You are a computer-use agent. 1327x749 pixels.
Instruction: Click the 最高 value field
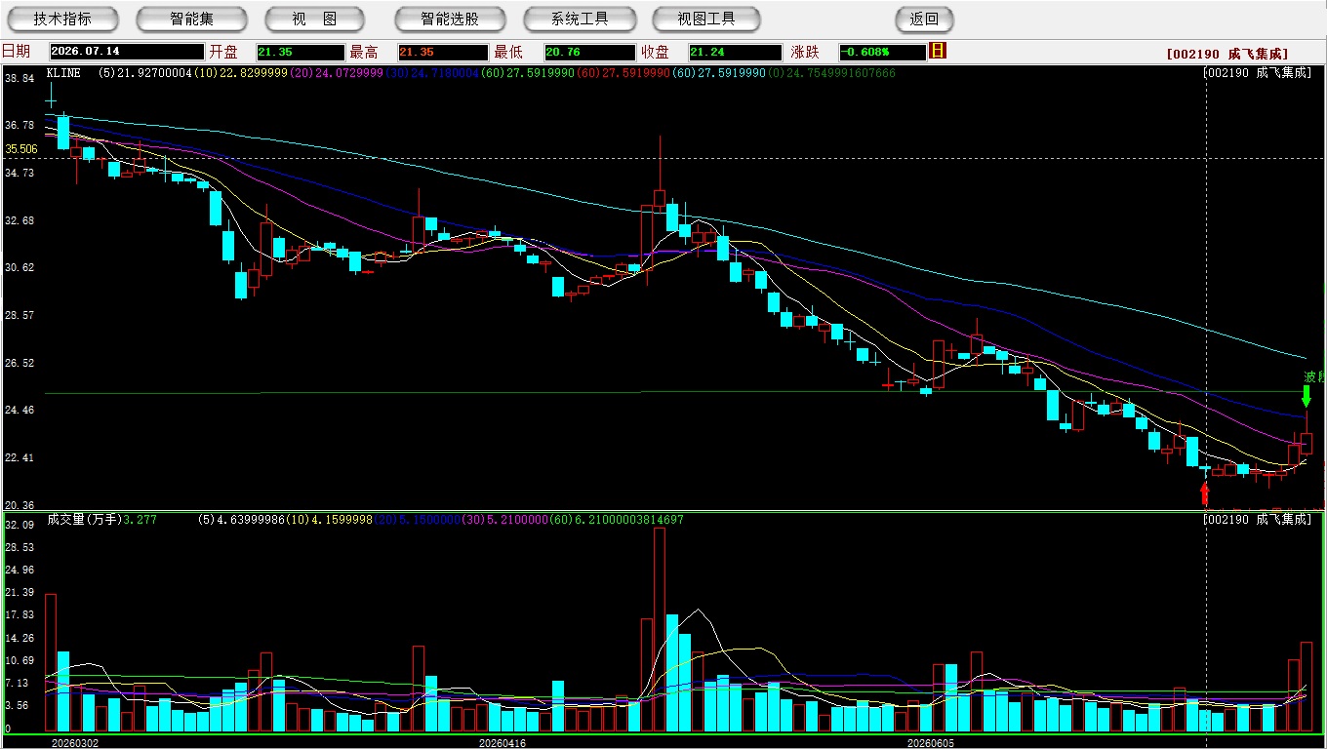tap(443, 52)
